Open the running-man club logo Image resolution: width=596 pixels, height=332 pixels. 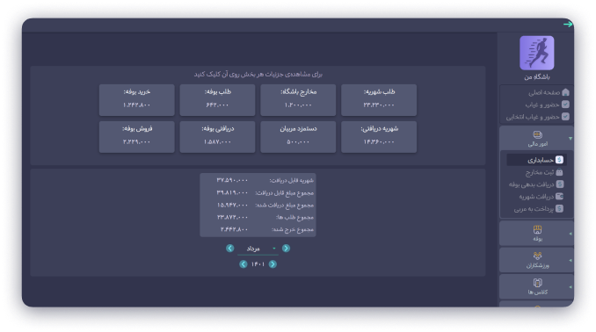click(537, 53)
